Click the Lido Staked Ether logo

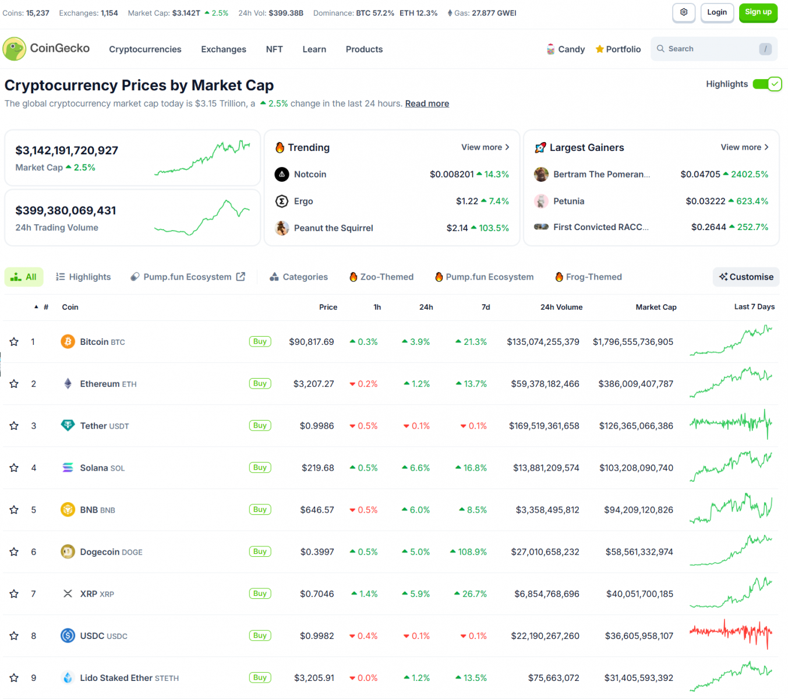tap(68, 677)
